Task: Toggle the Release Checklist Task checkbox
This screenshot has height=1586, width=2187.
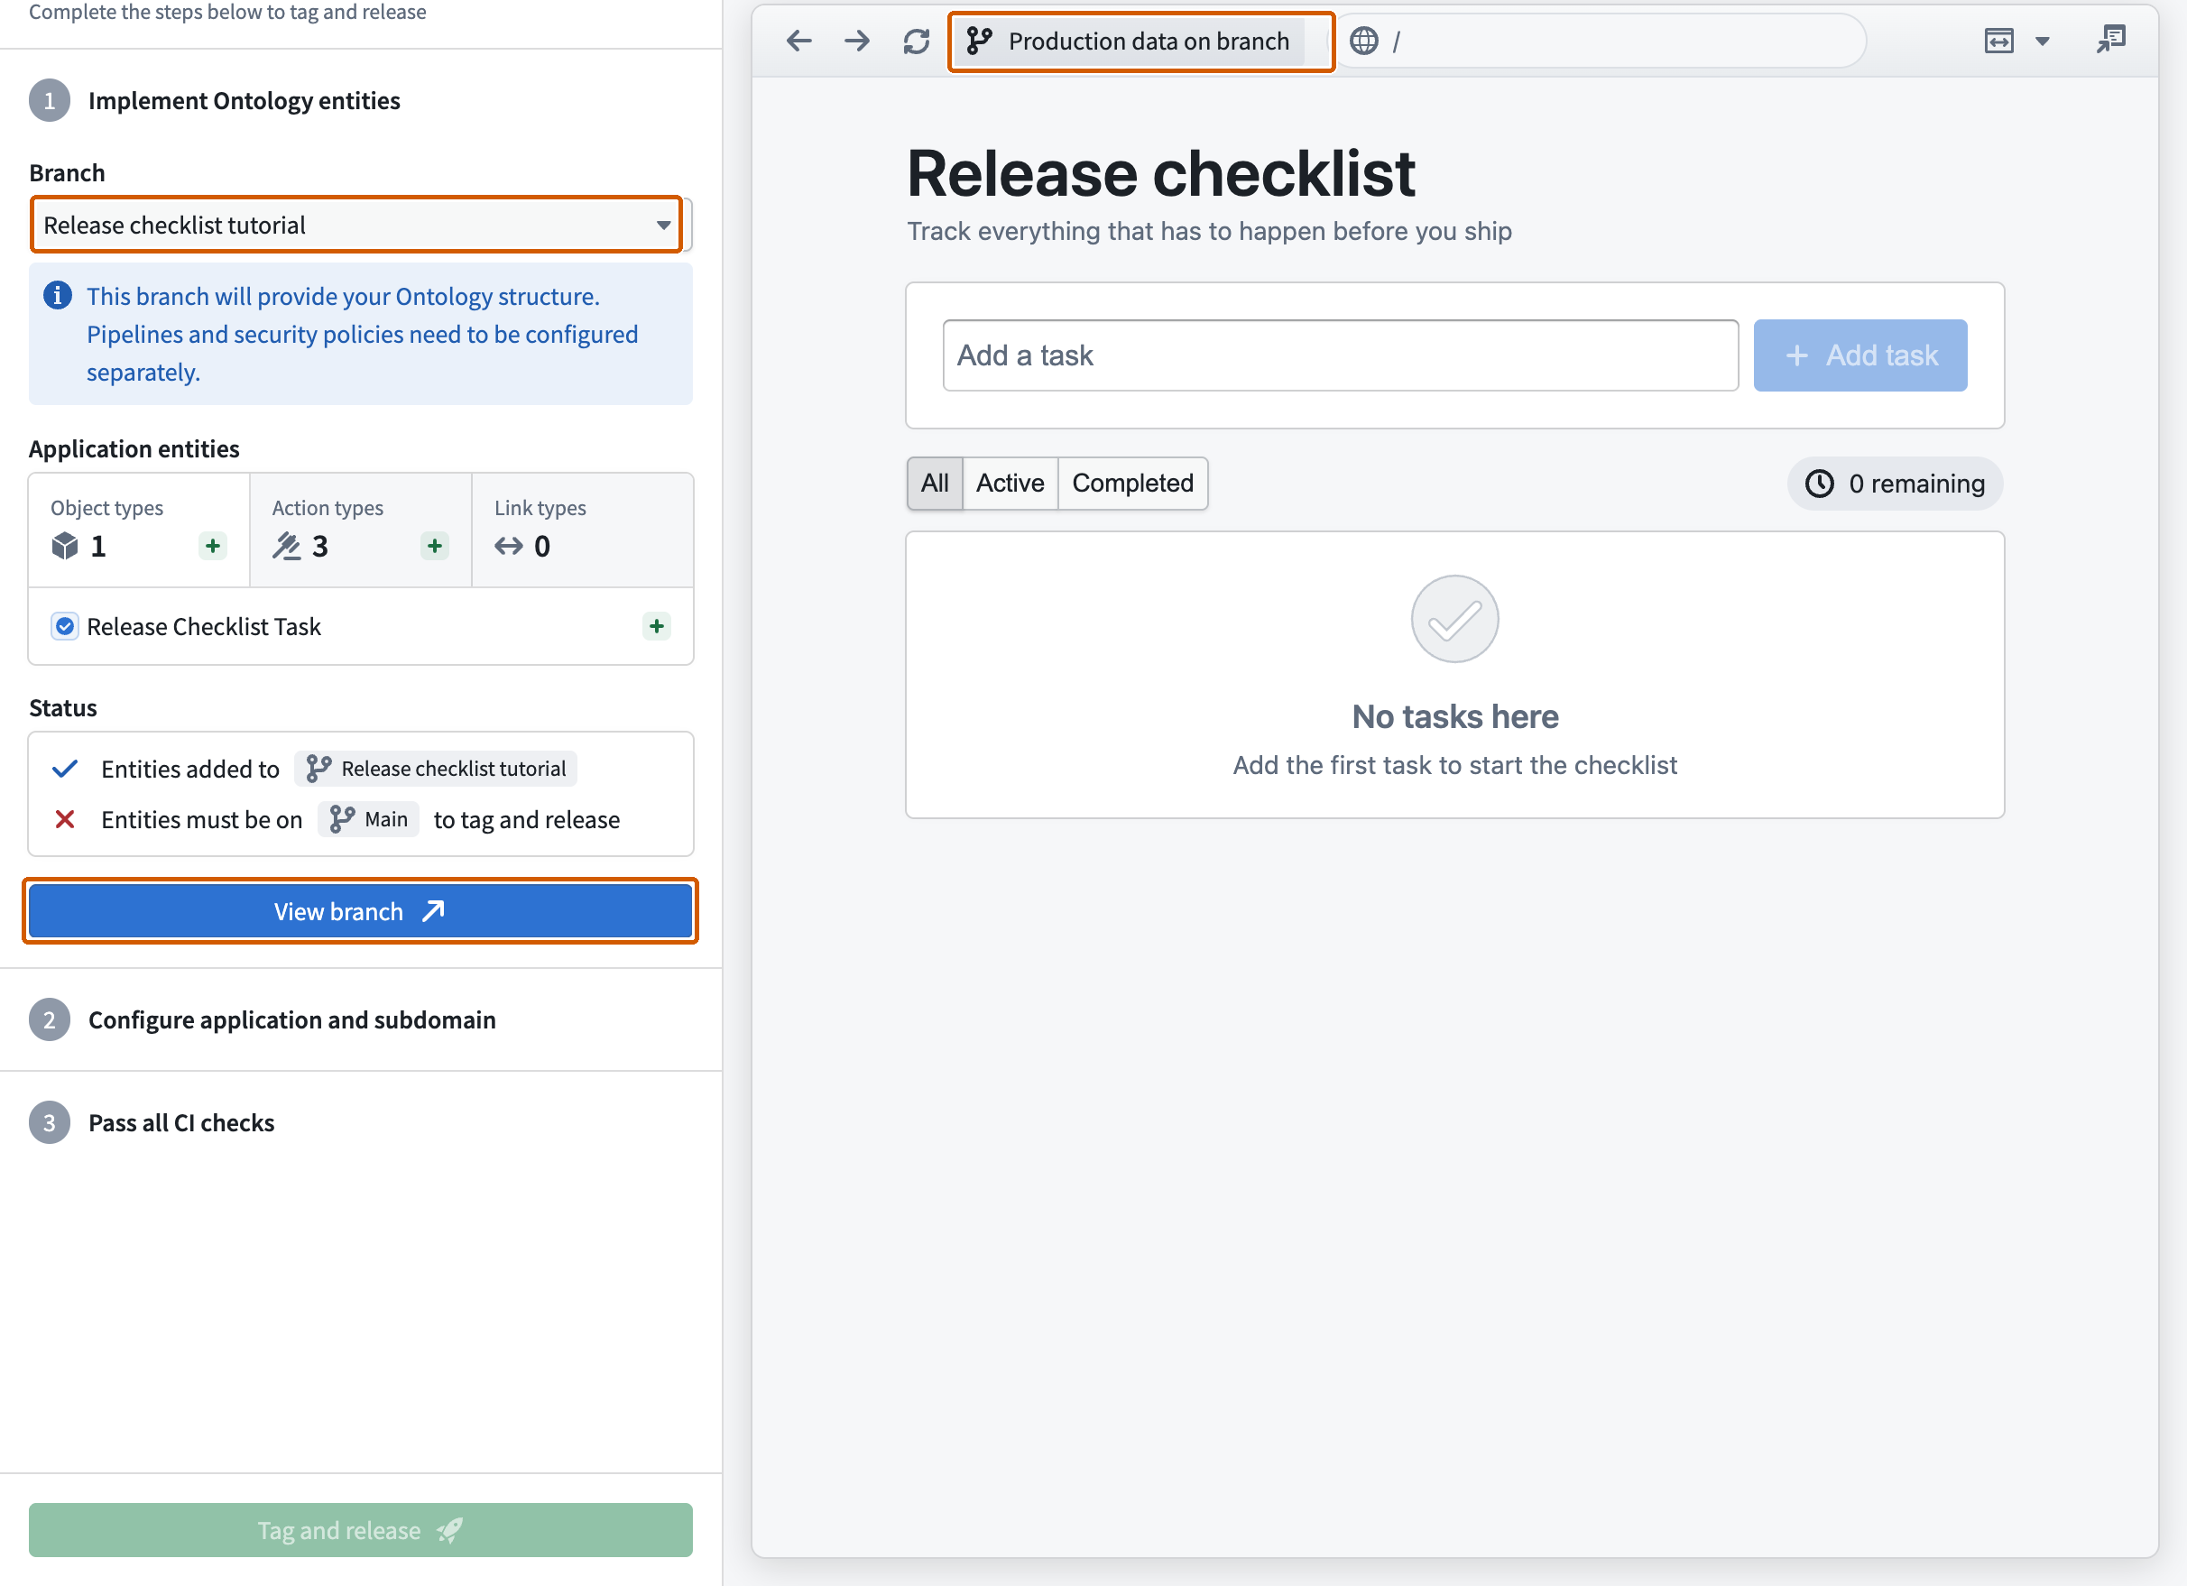Action: click(x=65, y=626)
